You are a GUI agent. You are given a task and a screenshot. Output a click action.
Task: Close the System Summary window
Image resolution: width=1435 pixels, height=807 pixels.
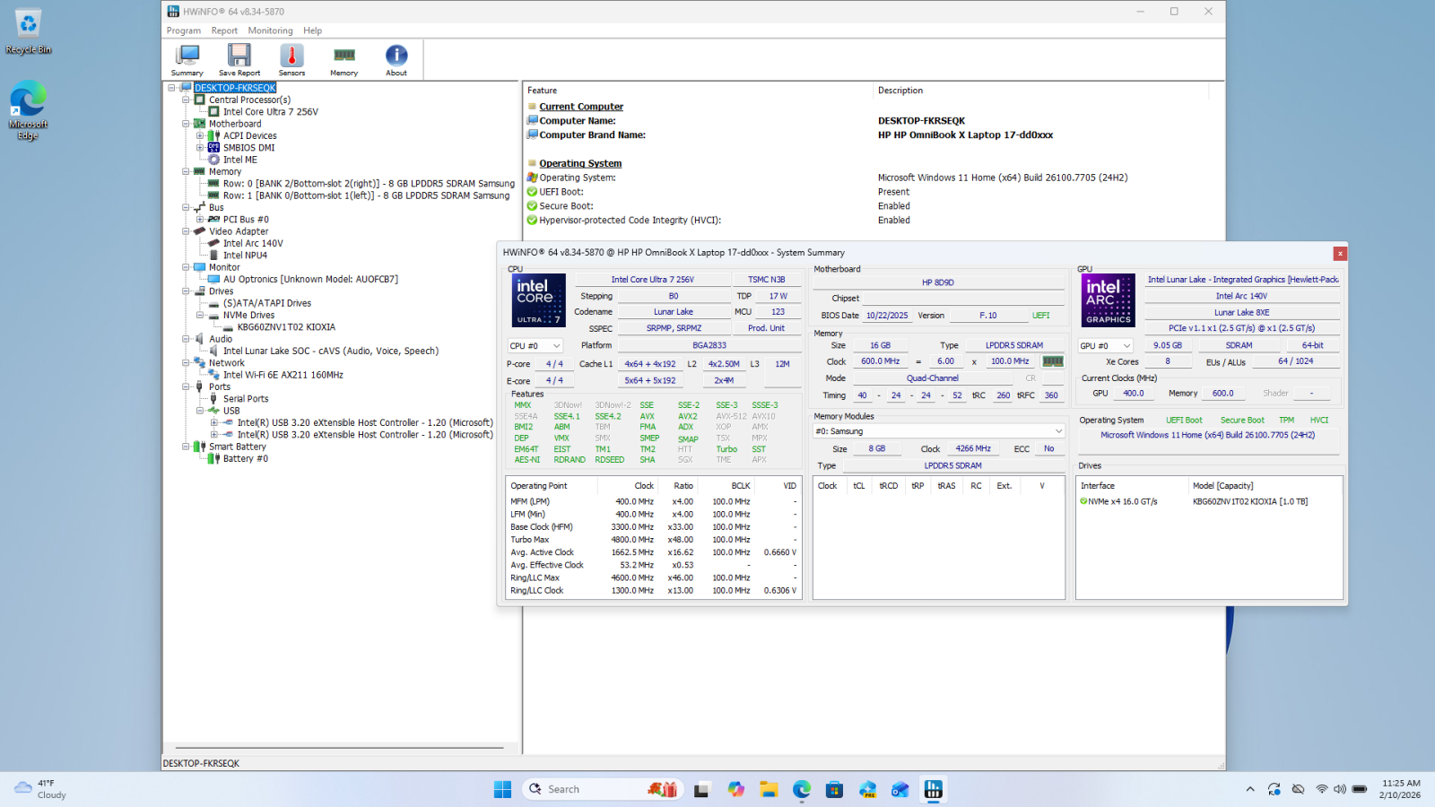click(1340, 254)
